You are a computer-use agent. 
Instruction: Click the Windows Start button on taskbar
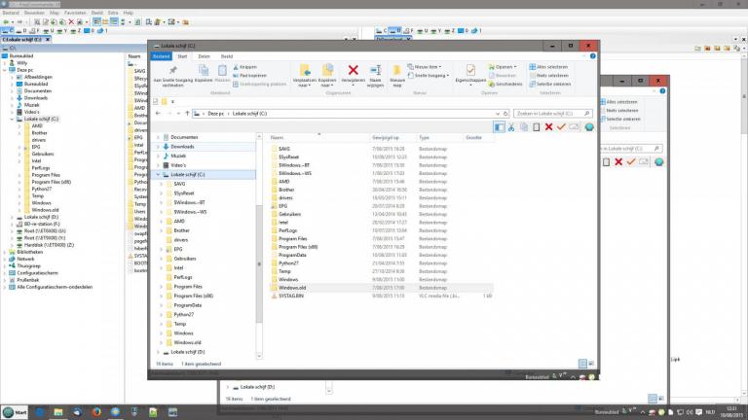14,412
